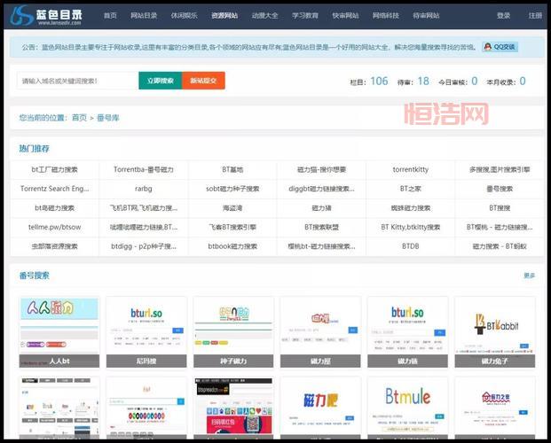This screenshot has height=443, width=551.
Task: Focus the domain or keyword search field
Action: 78,81
